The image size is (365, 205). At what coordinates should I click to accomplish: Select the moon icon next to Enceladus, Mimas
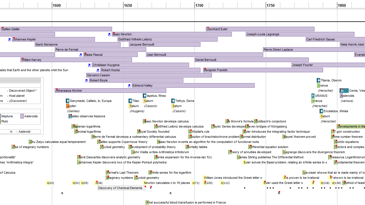coord(321,111)
